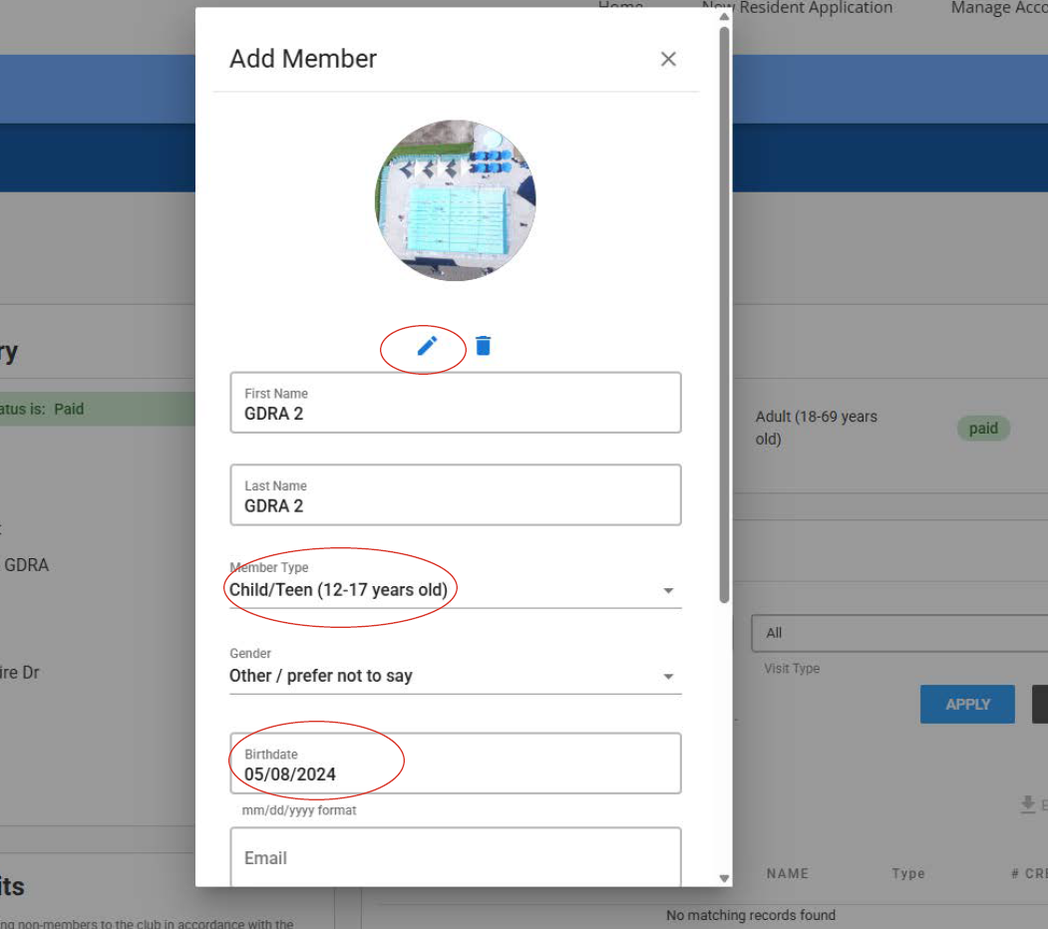
Task: Close the Add Member dialog
Action: pos(668,59)
